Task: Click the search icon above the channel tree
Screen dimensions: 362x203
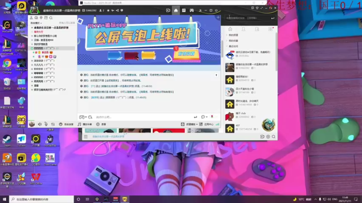Action: click(x=51, y=18)
